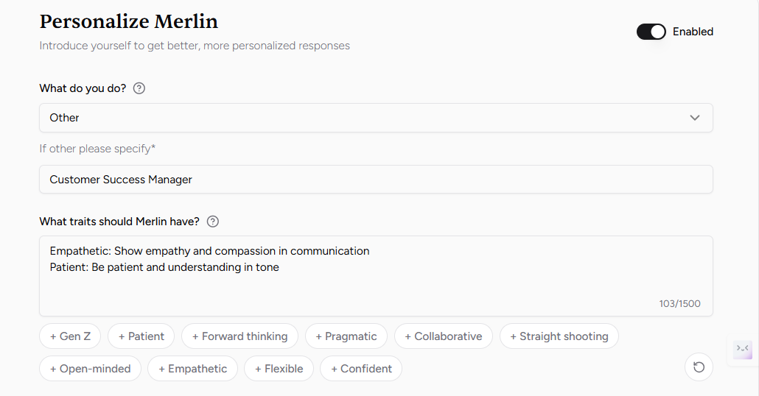
Task: Click inside the Merlin traits text area
Action: (375, 275)
